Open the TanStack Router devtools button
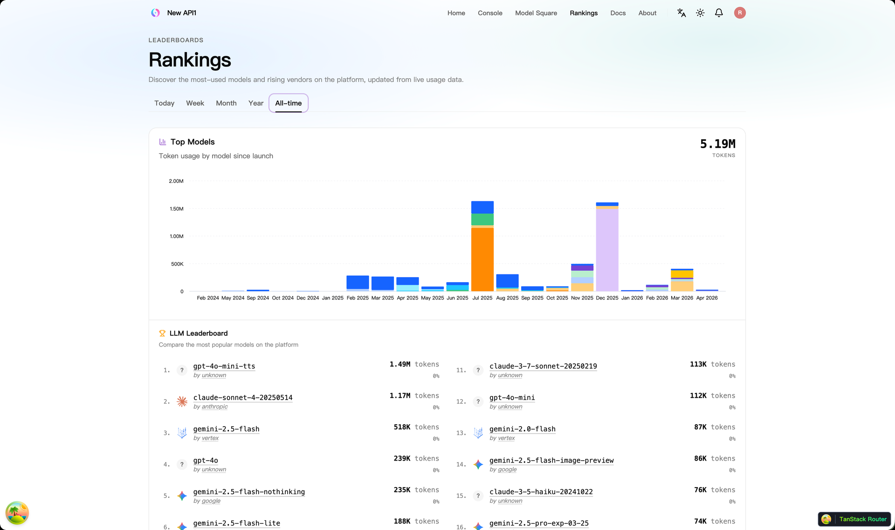 coord(854,519)
